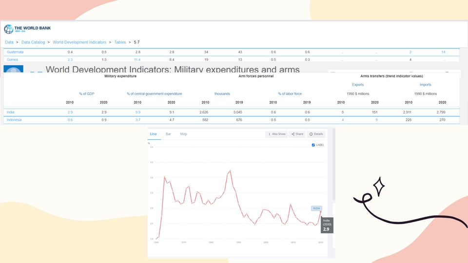468x263 pixels.
Task: Click Exports column header link
Action: [357, 85]
